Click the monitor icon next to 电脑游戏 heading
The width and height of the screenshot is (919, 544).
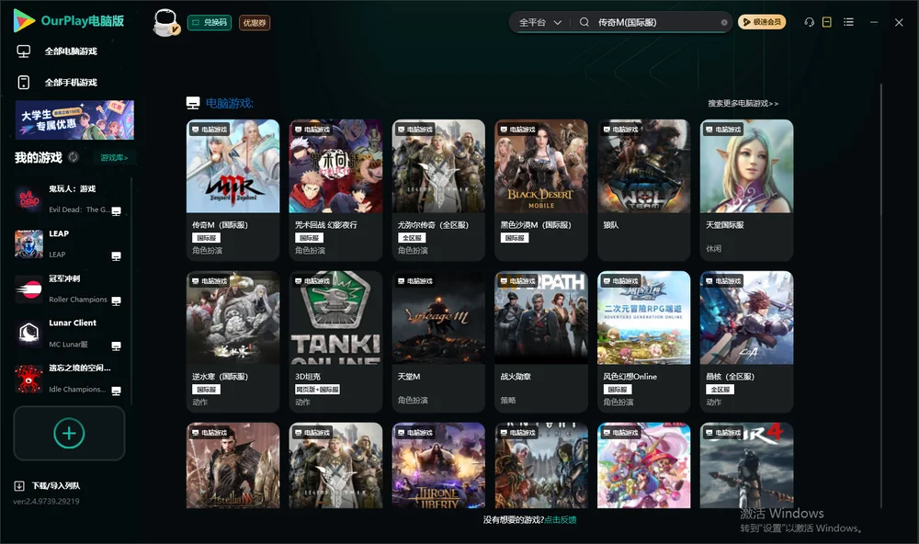pyautogui.click(x=193, y=103)
